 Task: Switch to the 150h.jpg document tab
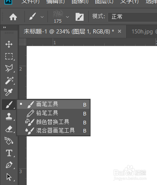pyautogui.click(x=142, y=32)
